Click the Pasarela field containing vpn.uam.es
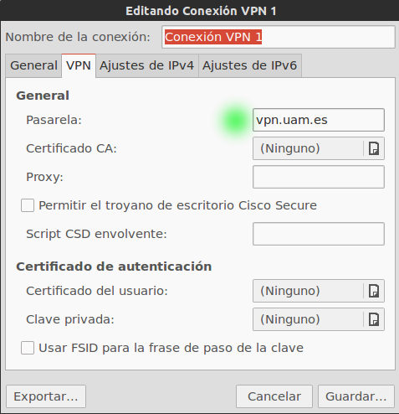This screenshot has width=399, height=414. click(319, 120)
